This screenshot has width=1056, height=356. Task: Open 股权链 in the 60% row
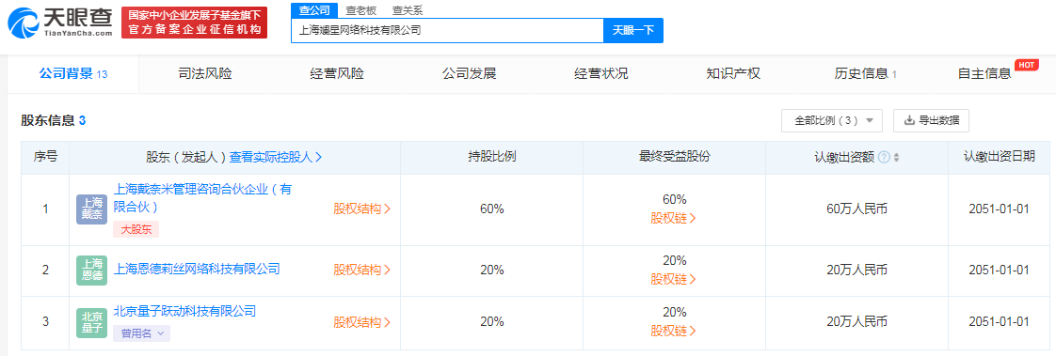674,218
